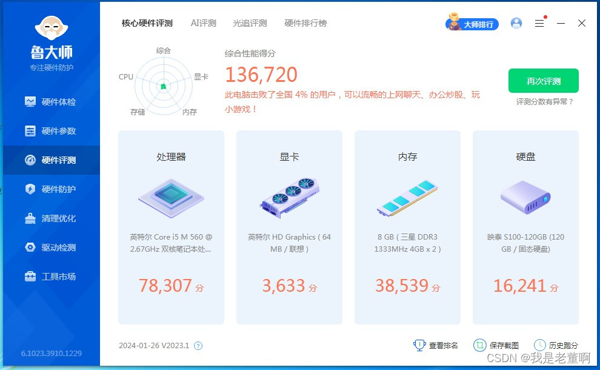This screenshot has width=600, height=370.
Task: Open the 评测分数有异常？ link
Action: [545, 102]
